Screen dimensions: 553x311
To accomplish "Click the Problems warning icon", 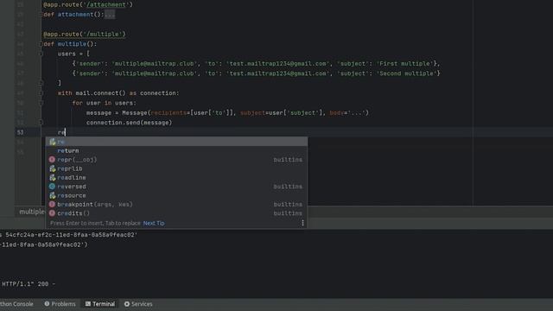I will 47,304.
